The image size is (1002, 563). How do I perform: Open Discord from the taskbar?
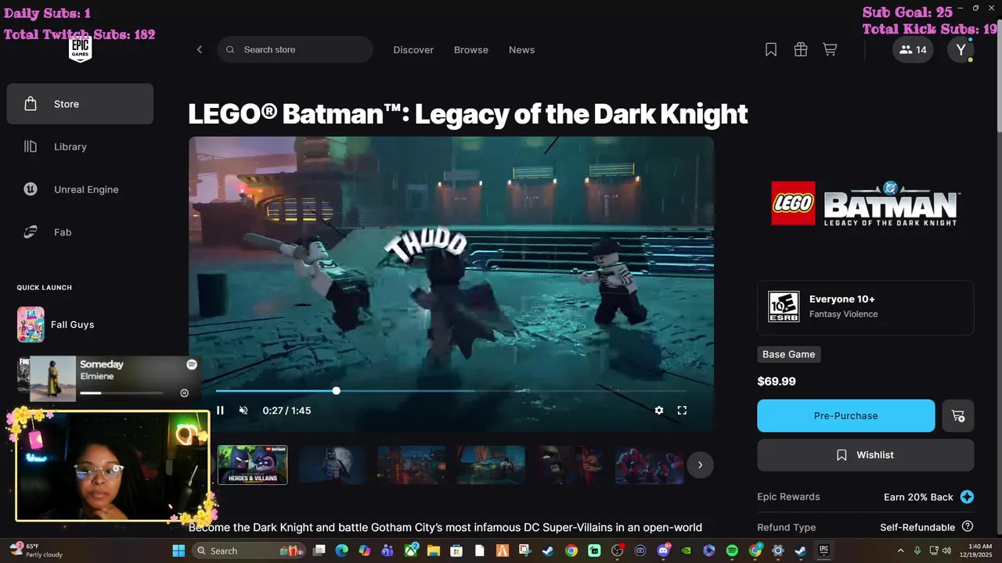click(x=663, y=550)
